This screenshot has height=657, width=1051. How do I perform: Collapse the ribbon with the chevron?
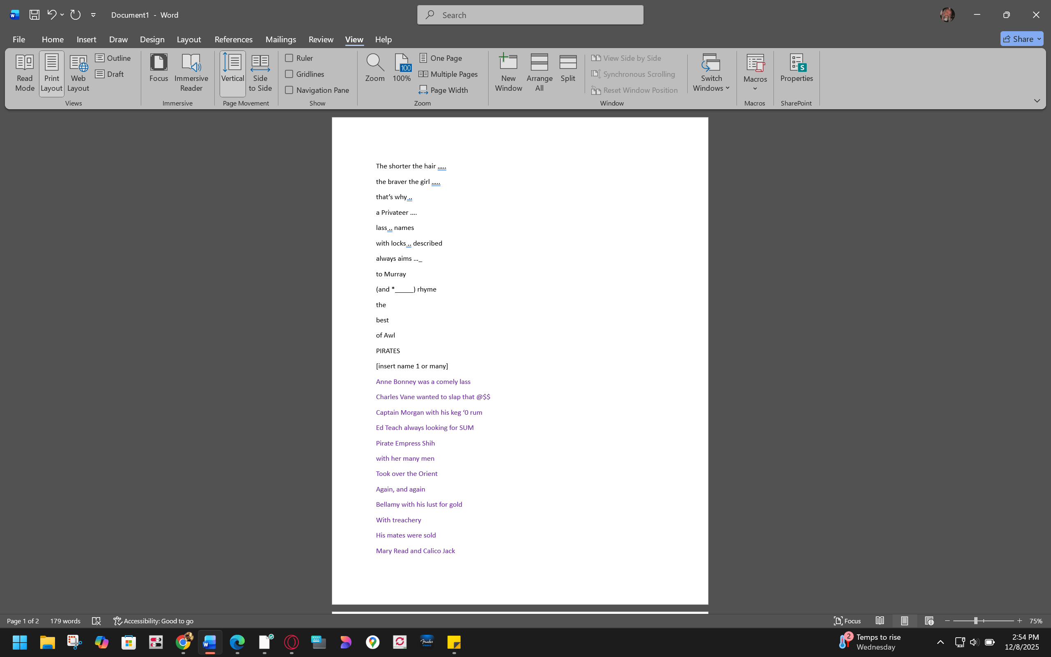pyautogui.click(x=1037, y=101)
